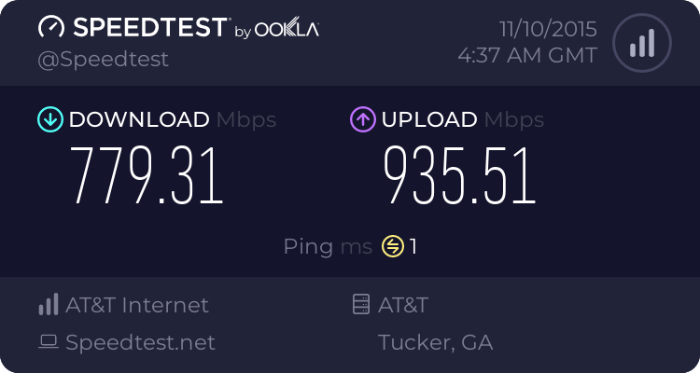Click the circular signal bars icon
Viewport: 700px width, 373px height.
[x=641, y=43]
